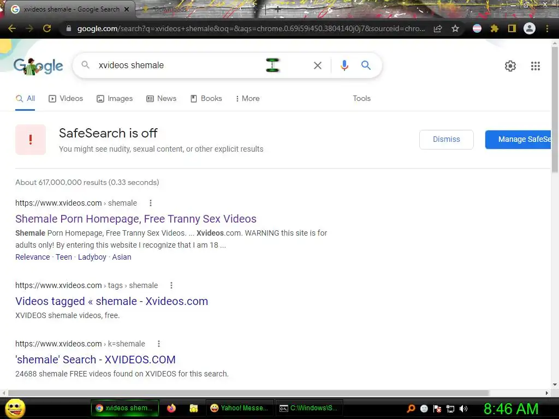Open options for the tags › shemale result

[x=171, y=285]
